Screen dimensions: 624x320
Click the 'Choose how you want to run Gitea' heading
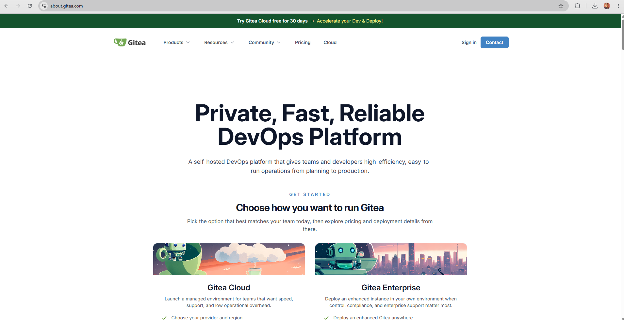click(310, 208)
